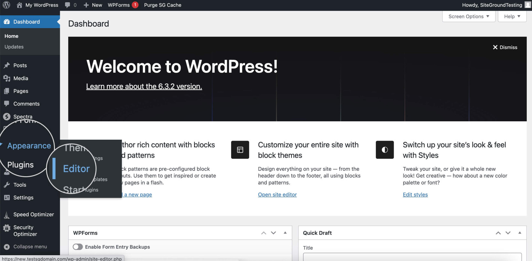Click the user avatar in admin bar
Image resolution: width=532 pixels, height=261 pixels.
[528, 5]
